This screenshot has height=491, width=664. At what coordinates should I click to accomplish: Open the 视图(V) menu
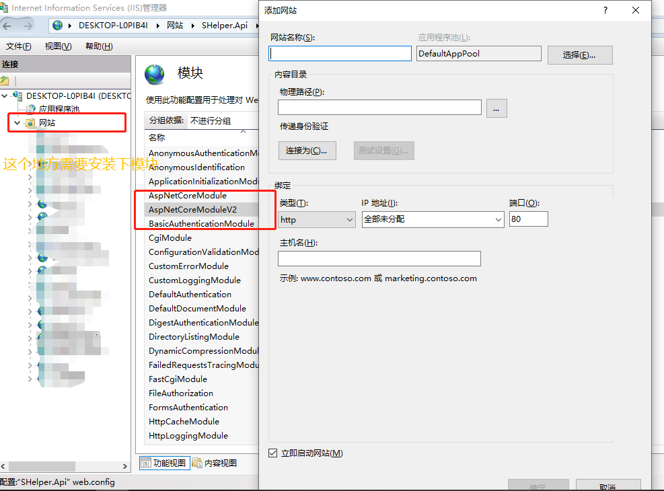click(x=59, y=46)
